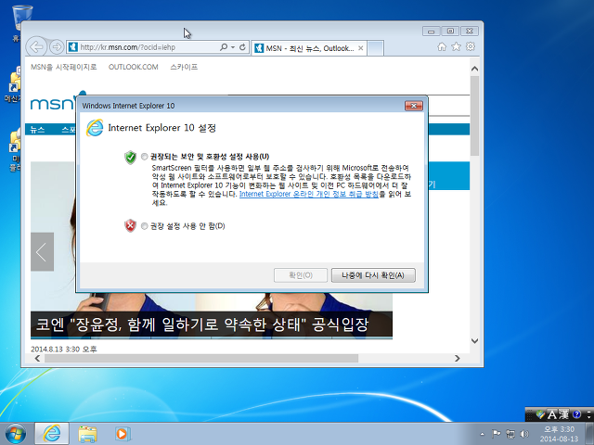Select the recommended security settings radio button
This screenshot has height=445, width=594.
(145, 157)
